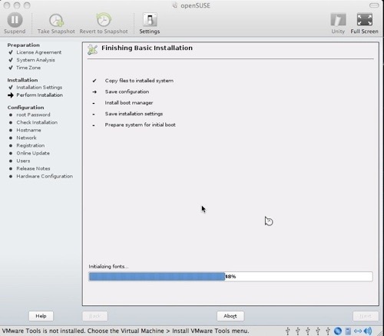Click the sound speaker status icon
Image resolution: width=384 pixels, height=336 pixels.
coord(368,331)
